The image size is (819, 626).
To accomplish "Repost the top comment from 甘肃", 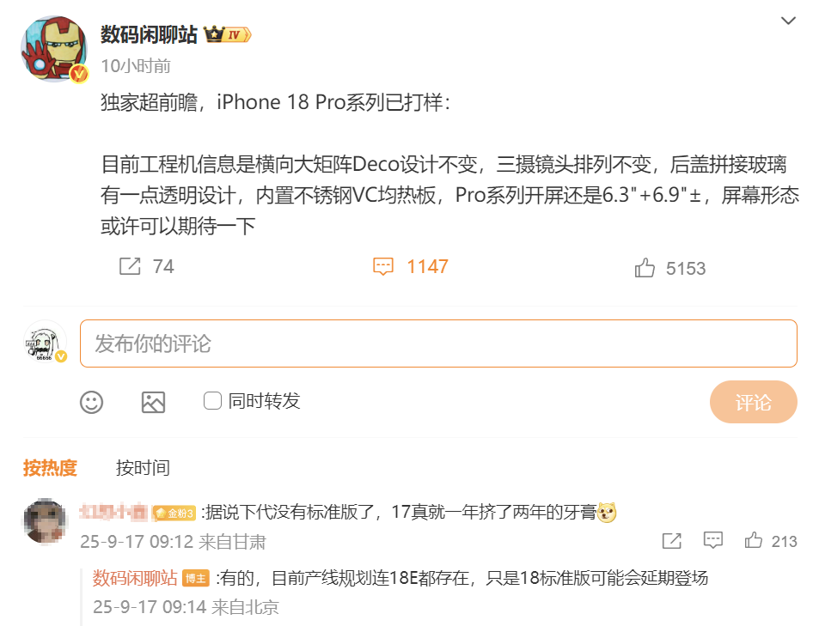I will pyautogui.click(x=672, y=540).
